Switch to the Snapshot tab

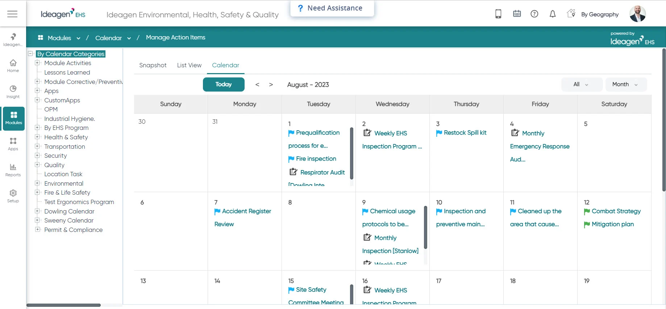[153, 65]
